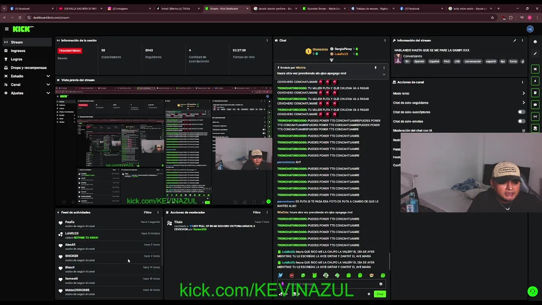This screenshot has height=305, width=542.
Task: Open Información del stream three-dot menu
Action: pyautogui.click(x=523, y=40)
